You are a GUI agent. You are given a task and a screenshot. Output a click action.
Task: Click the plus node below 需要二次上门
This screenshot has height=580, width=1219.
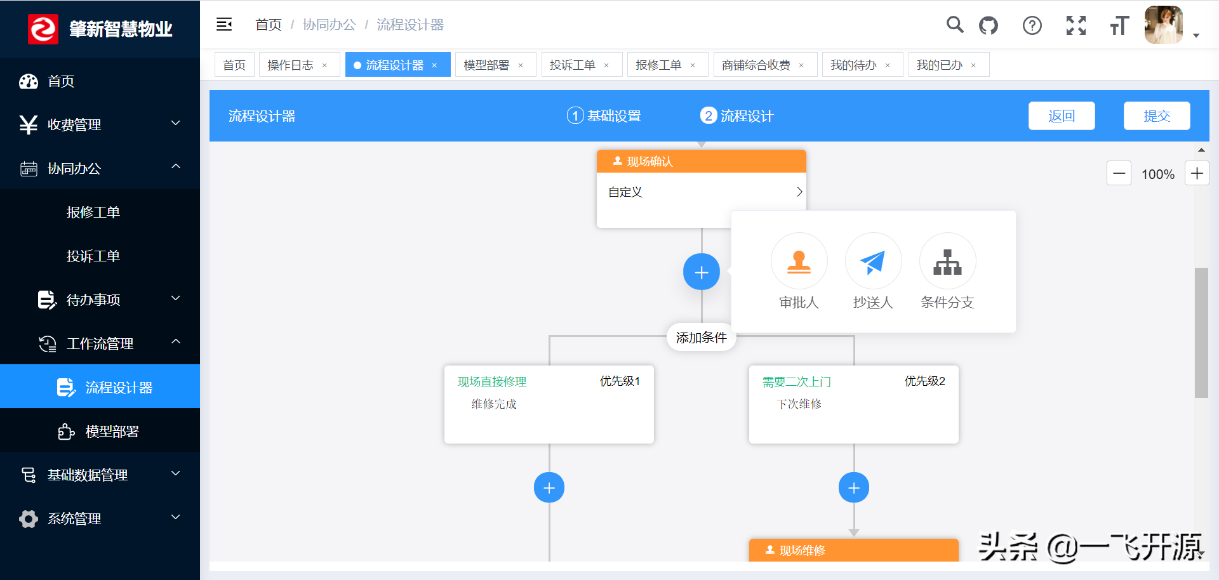point(854,487)
